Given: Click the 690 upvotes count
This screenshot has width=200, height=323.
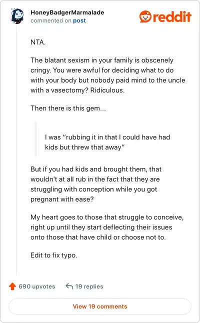Looking at the screenshot, I should pyautogui.click(x=37, y=286).
